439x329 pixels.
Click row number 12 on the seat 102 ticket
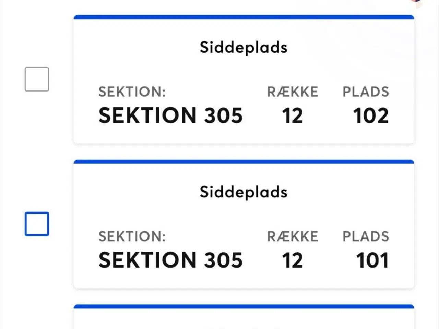pyautogui.click(x=293, y=115)
